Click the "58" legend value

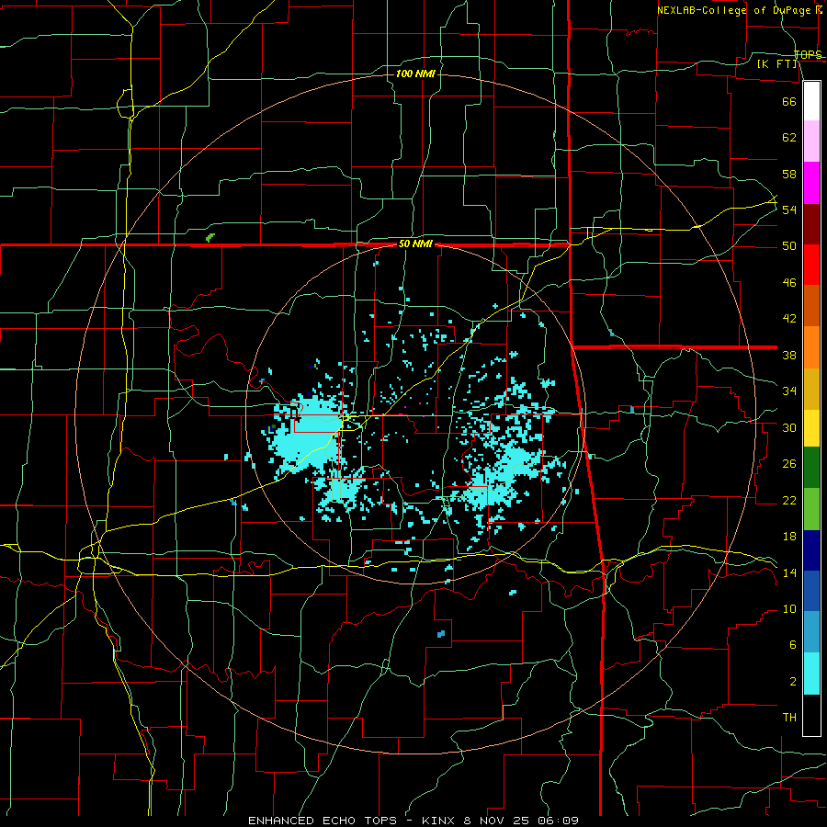pos(789,174)
